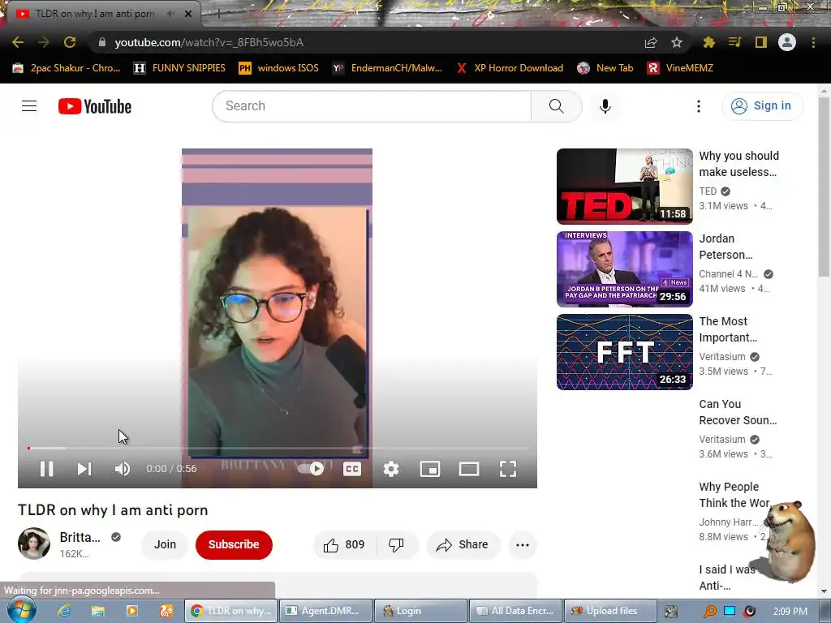Mute the video volume
831x623 pixels.
pos(122,469)
